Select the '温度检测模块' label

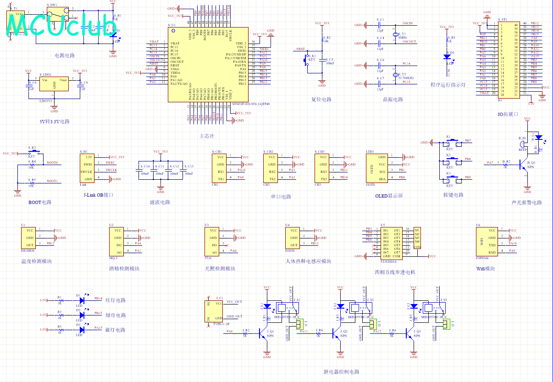tap(37, 261)
